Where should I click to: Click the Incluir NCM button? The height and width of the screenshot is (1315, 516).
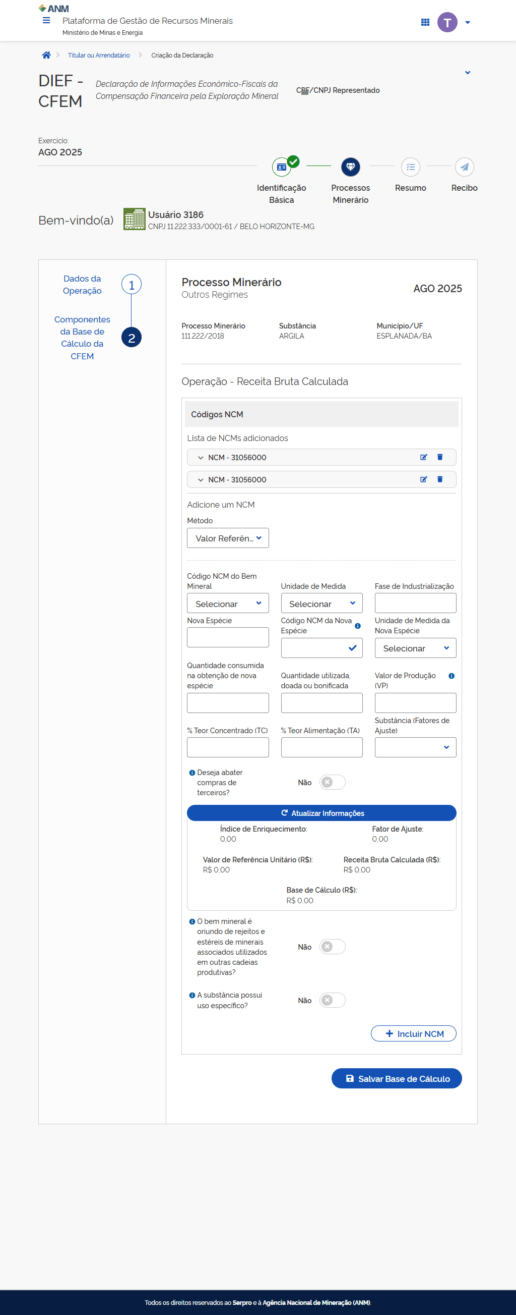click(x=413, y=1033)
